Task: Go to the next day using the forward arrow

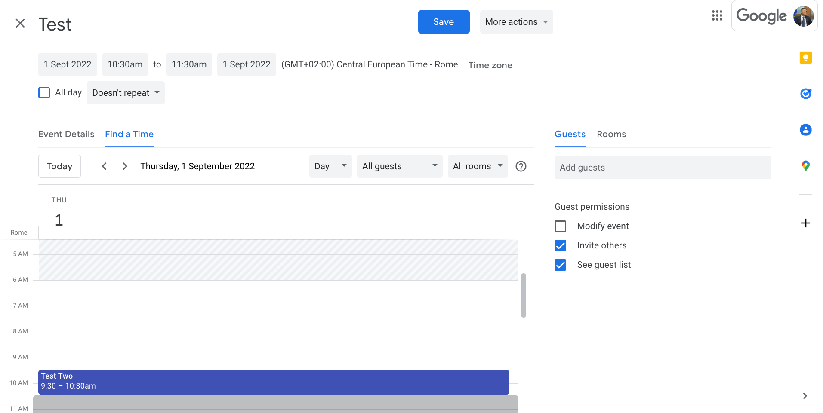Action: click(124, 166)
